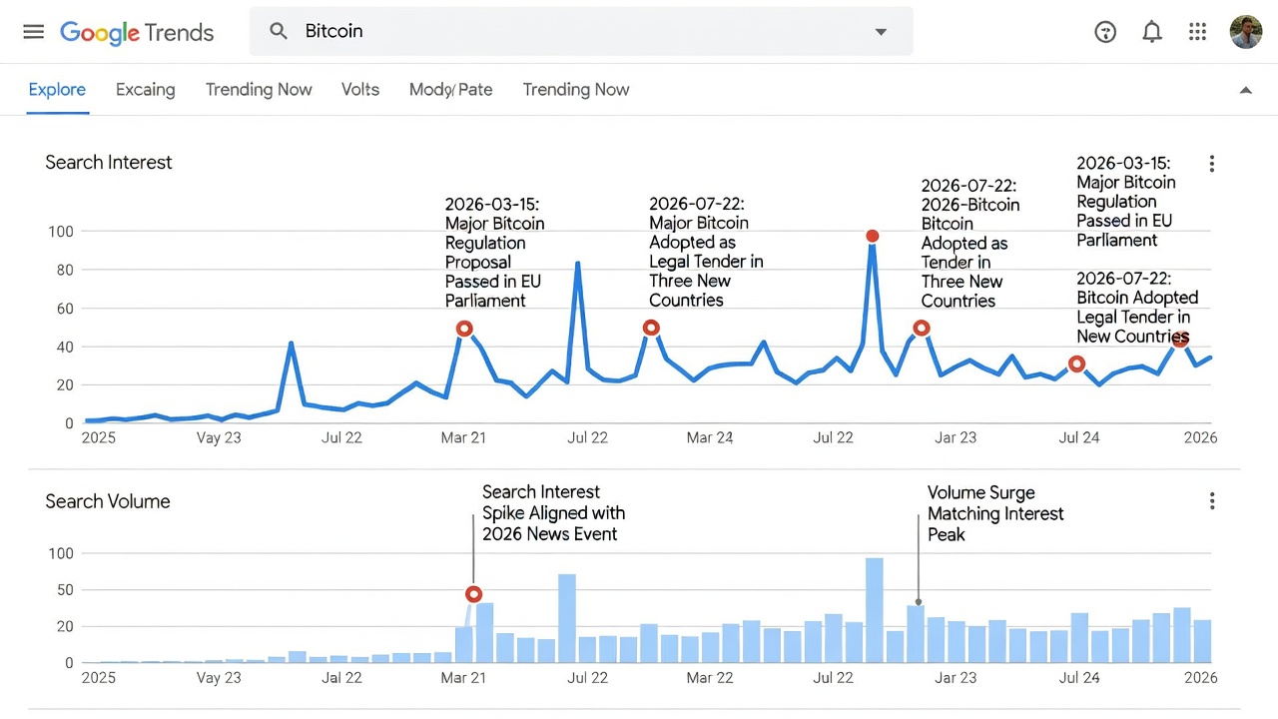Switch to the Explore tab
This screenshot has width=1278, height=719.
pos(57,90)
